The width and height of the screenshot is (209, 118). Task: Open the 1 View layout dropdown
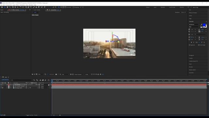click(88, 74)
